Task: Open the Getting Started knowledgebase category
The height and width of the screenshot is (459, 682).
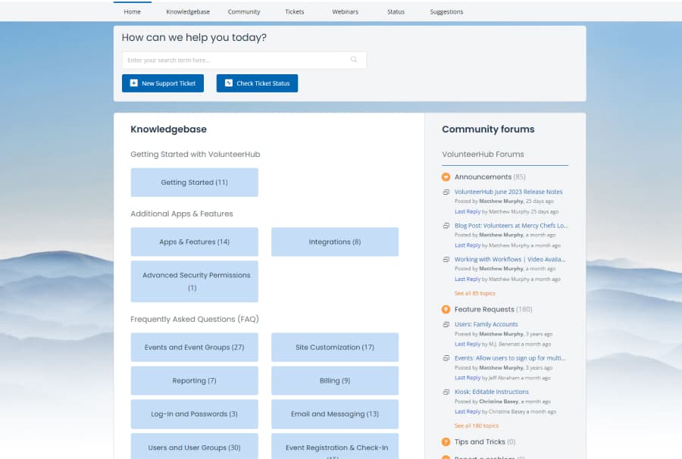Action: tap(194, 182)
